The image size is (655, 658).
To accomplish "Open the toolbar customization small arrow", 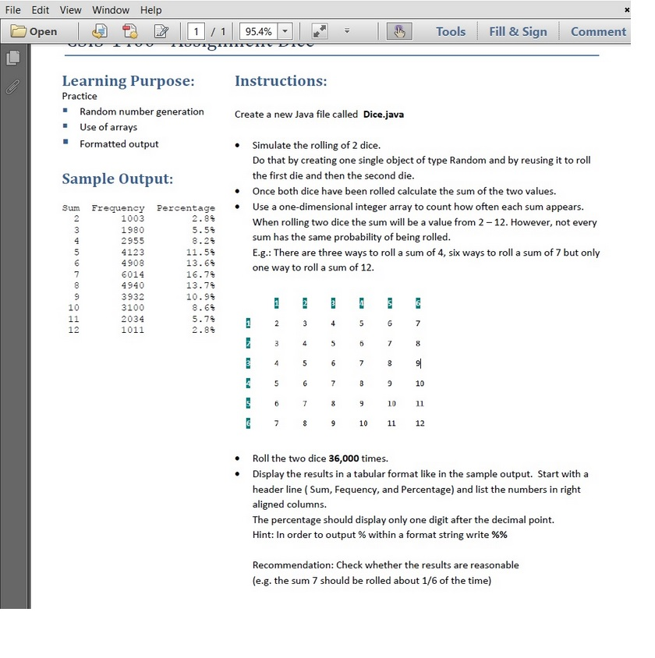I will 346,31.
